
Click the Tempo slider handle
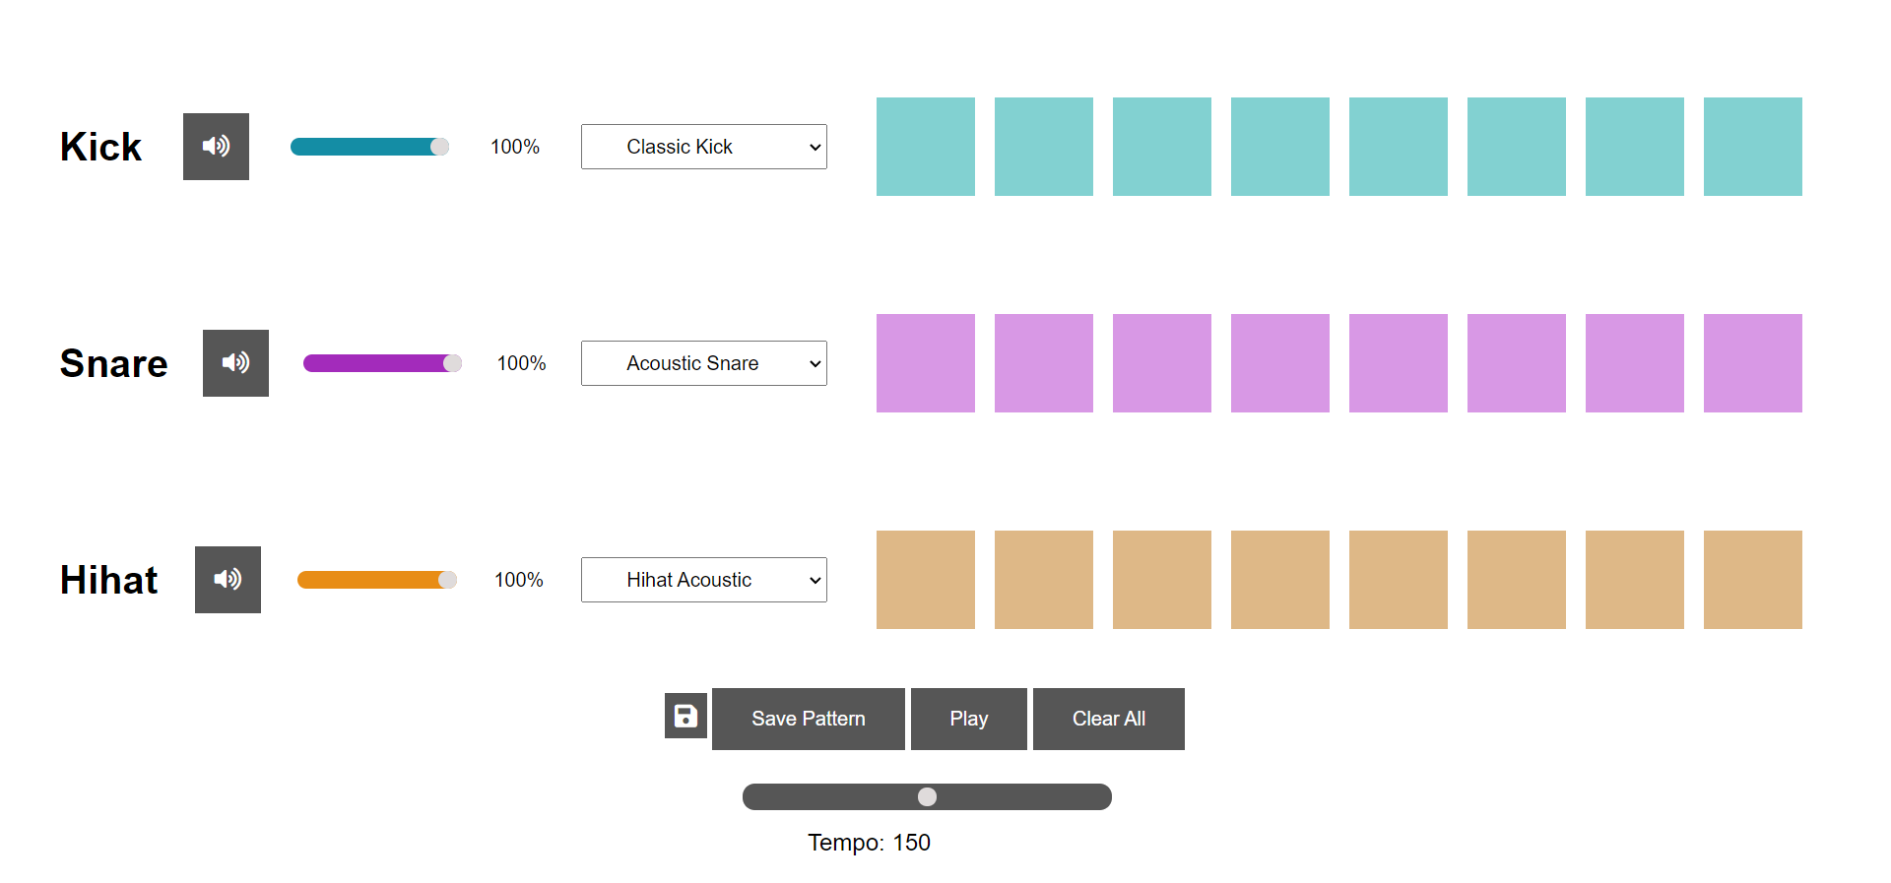coord(927,796)
